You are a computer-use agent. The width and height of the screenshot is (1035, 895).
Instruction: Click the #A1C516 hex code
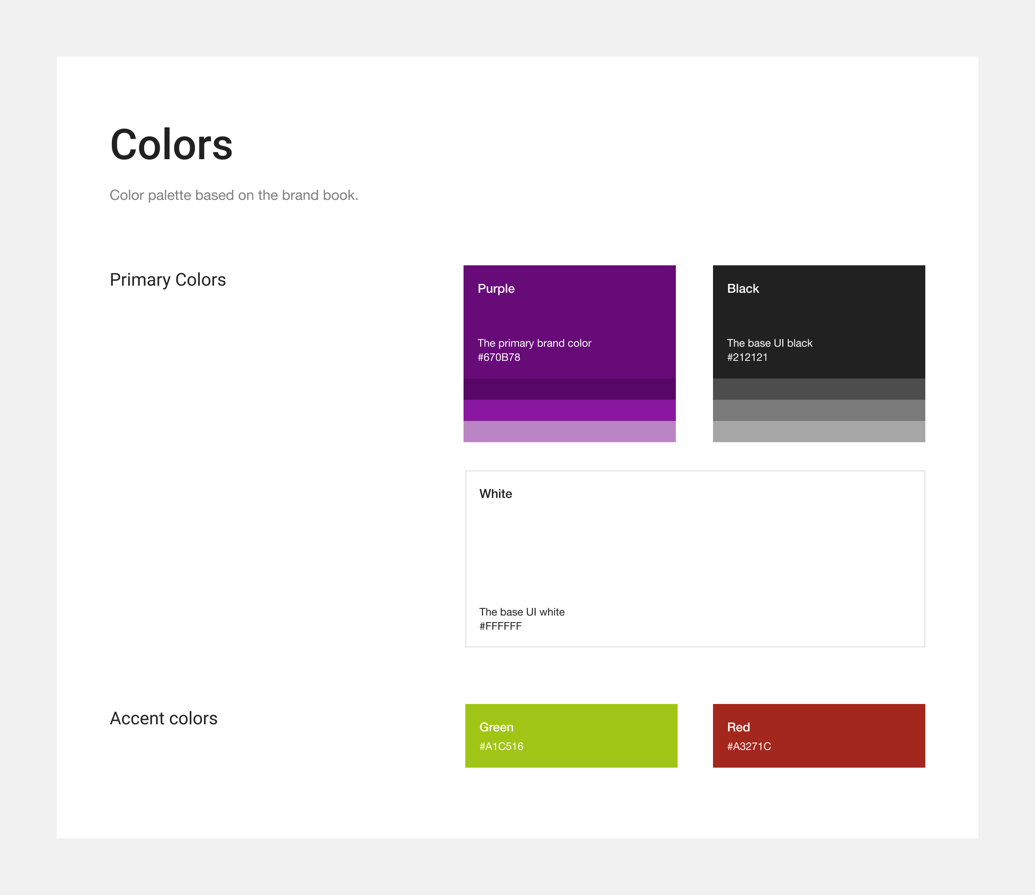[502, 747]
